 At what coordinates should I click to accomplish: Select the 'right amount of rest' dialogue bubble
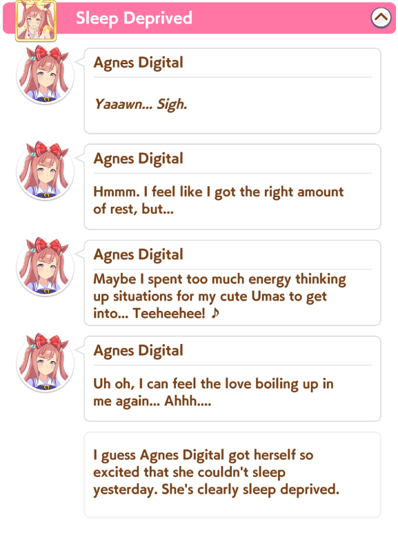tap(232, 187)
